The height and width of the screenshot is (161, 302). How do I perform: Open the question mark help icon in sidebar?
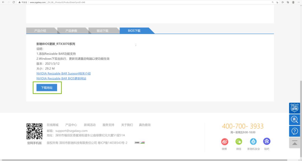point(294,131)
